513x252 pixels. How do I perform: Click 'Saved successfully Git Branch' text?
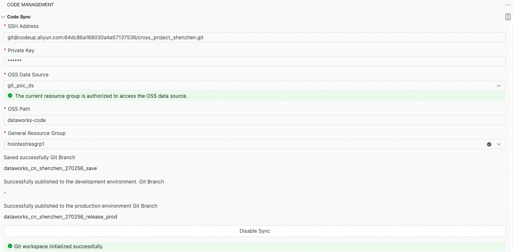tap(39, 158)
